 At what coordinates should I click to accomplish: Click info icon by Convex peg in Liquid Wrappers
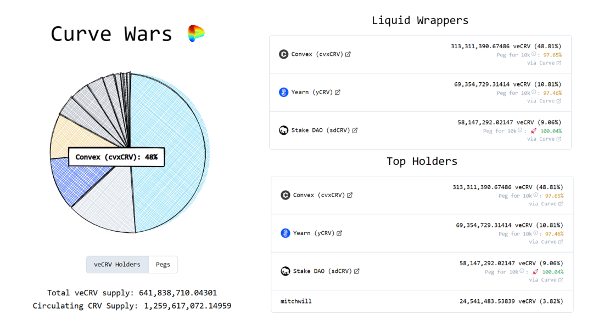click(534, 55)
